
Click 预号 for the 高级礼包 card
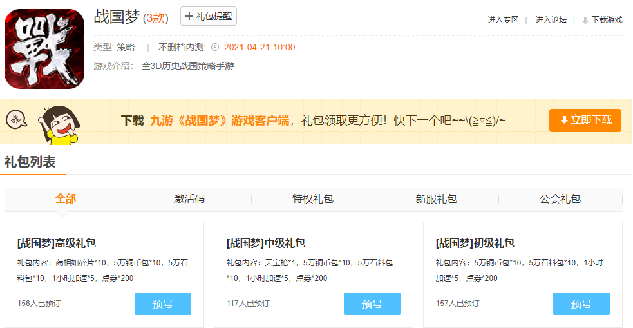pyautogui.click(x=163, y=304)
